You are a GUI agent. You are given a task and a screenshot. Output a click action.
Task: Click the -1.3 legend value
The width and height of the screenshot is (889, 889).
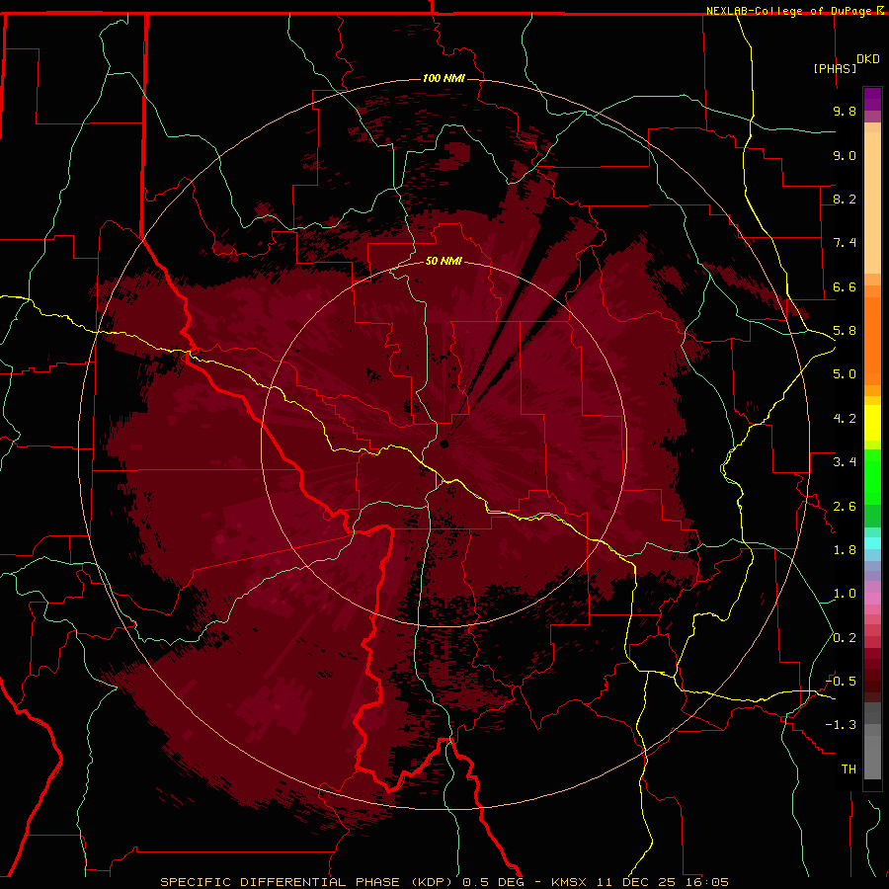[841, 725]
